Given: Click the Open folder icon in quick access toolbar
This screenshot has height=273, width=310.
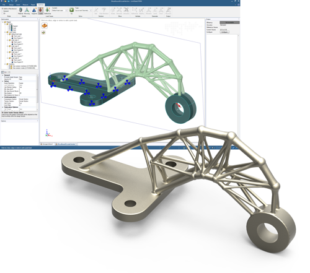Looking at the screenshot, I should [5, 1].
